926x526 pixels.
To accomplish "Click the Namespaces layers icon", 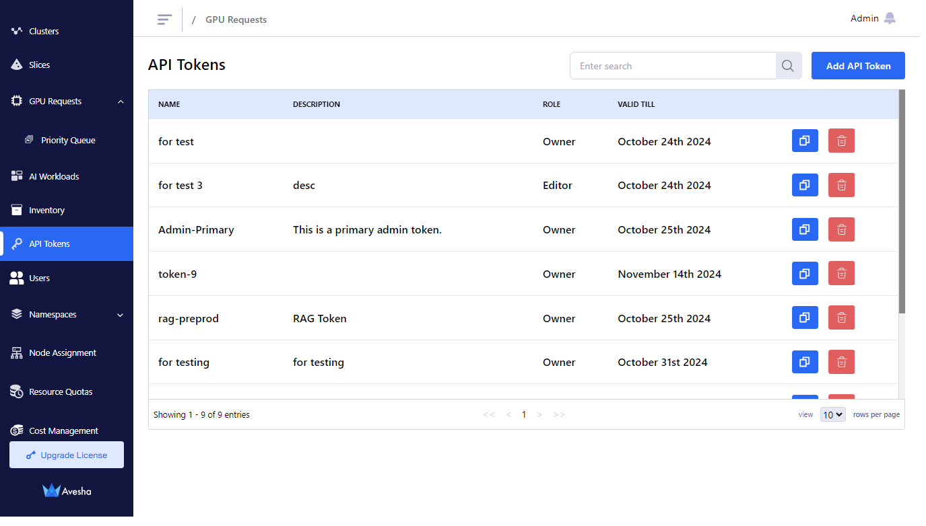I will [x=17, y=314].
